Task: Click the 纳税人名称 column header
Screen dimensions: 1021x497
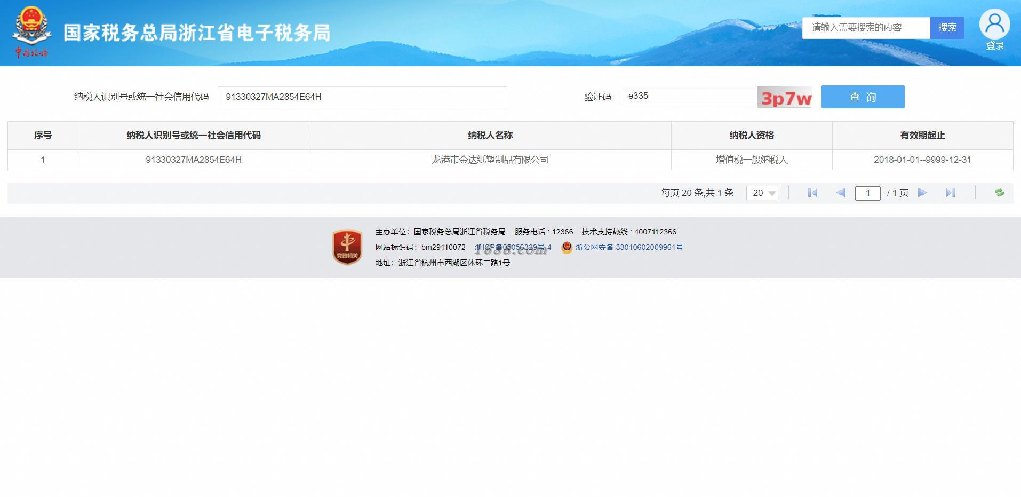Action: 490,136
